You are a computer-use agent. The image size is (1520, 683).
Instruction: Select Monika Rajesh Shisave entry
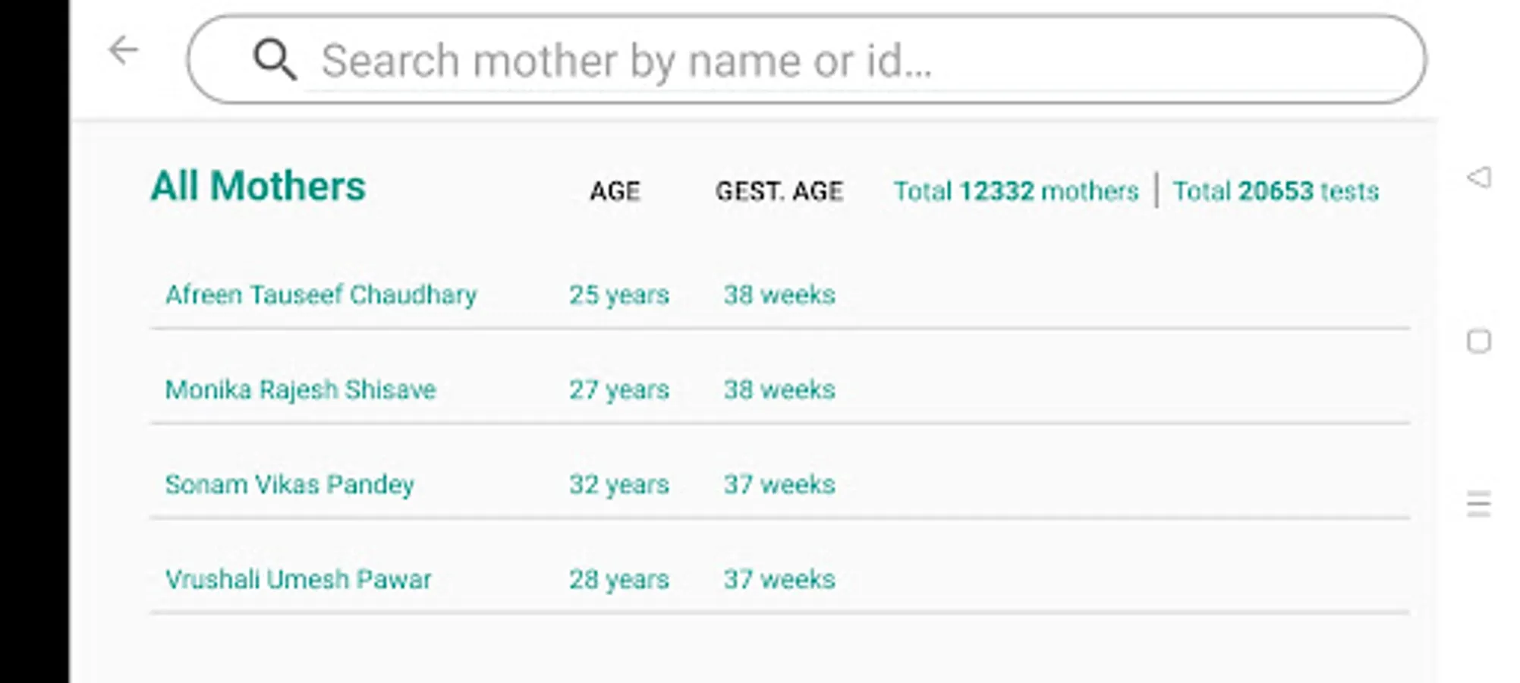point(301,389)
